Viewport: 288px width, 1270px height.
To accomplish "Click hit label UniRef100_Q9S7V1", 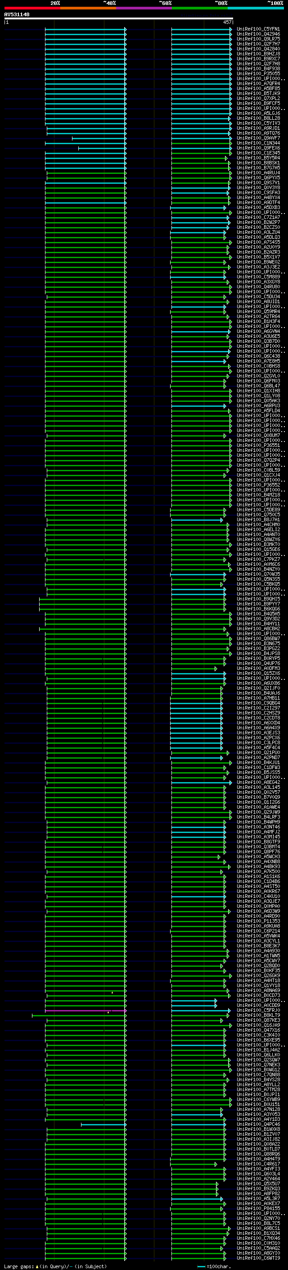I will (x=258, y=182).
